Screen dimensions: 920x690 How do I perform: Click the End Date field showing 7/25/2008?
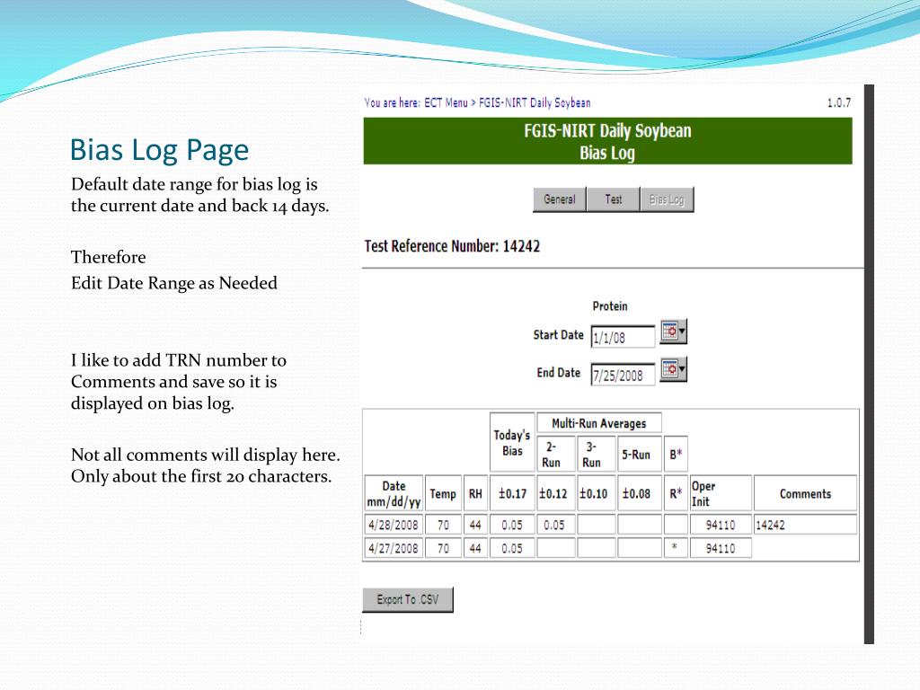[x=623, y=375]
